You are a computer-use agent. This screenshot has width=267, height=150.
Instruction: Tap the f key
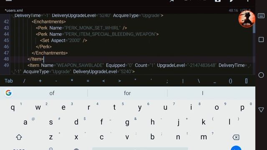click(x=101, y=122)
